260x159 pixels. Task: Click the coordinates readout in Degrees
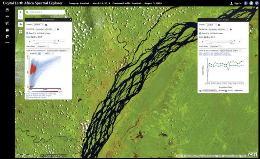click(x=55, y=156)
